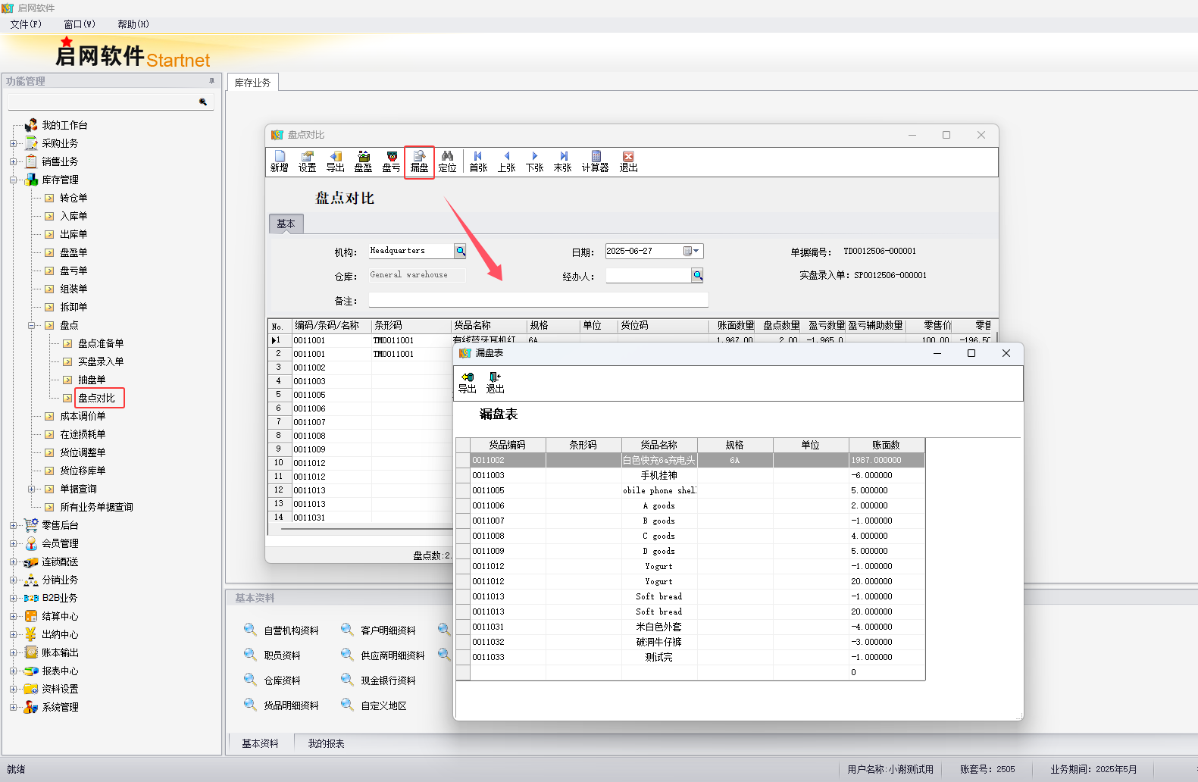This screenshot has height=782, width=1198.
Task: Switch to 基本资料 bottom tab
Action: pos(260,743)
